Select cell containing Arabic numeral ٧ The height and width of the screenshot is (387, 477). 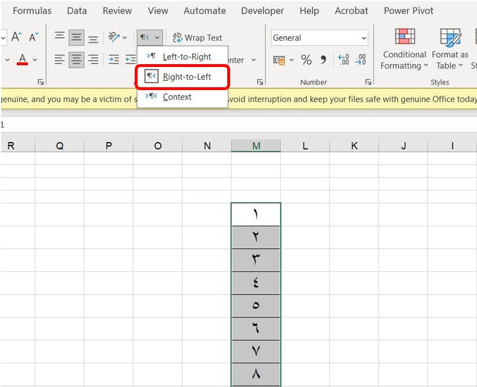256,351
